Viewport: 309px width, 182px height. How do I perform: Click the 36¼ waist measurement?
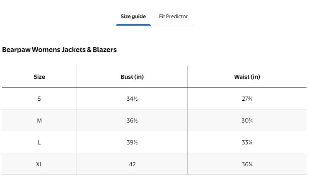(247, 164)
